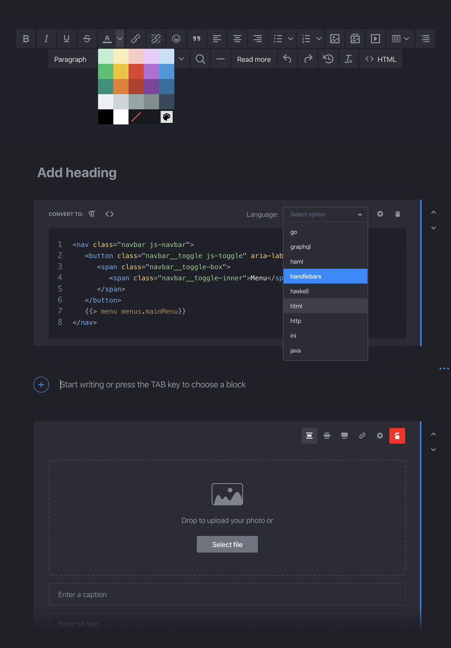This screenshot has height=648, width=451.
Task: Delete the code block with trash icon
Action: coord(398,214)
